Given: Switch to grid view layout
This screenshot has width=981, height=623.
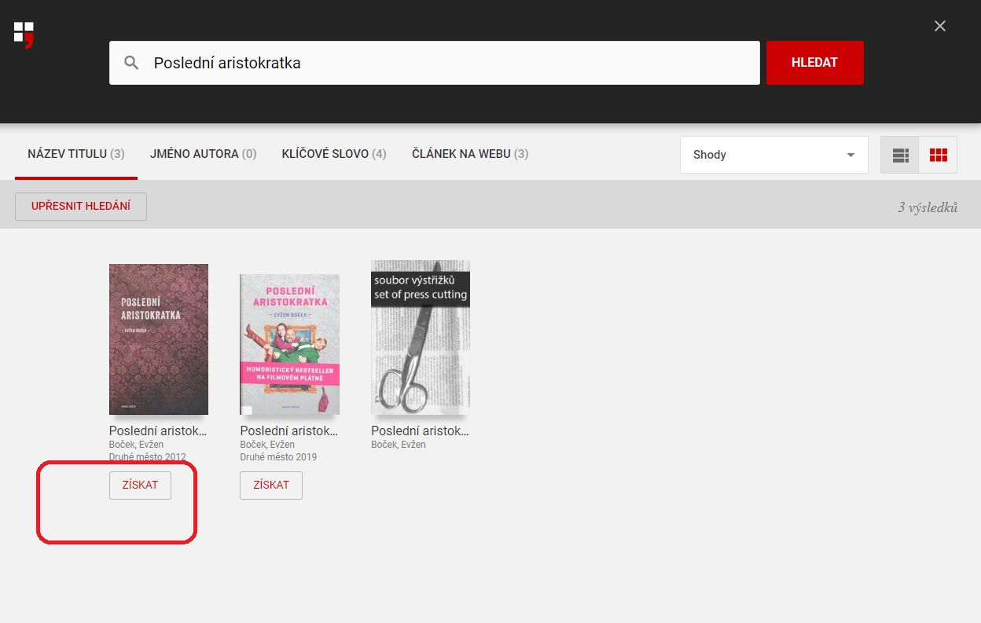Looking at the screenshot, I should tap(938, 155).
